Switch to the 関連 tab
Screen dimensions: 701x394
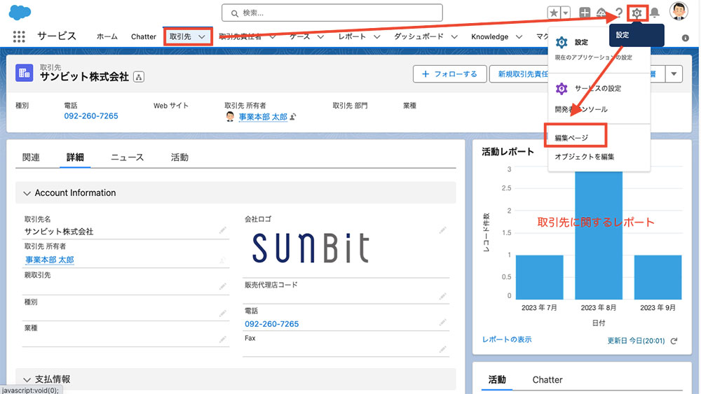(x=31, y=157)
